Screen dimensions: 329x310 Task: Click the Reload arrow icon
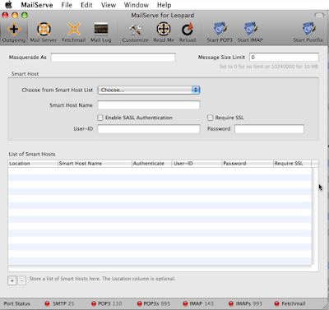(x=188, y=29)
